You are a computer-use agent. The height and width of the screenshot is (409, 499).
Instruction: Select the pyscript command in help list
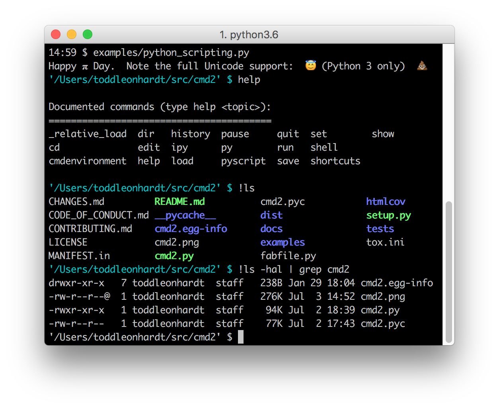(243, 161)
